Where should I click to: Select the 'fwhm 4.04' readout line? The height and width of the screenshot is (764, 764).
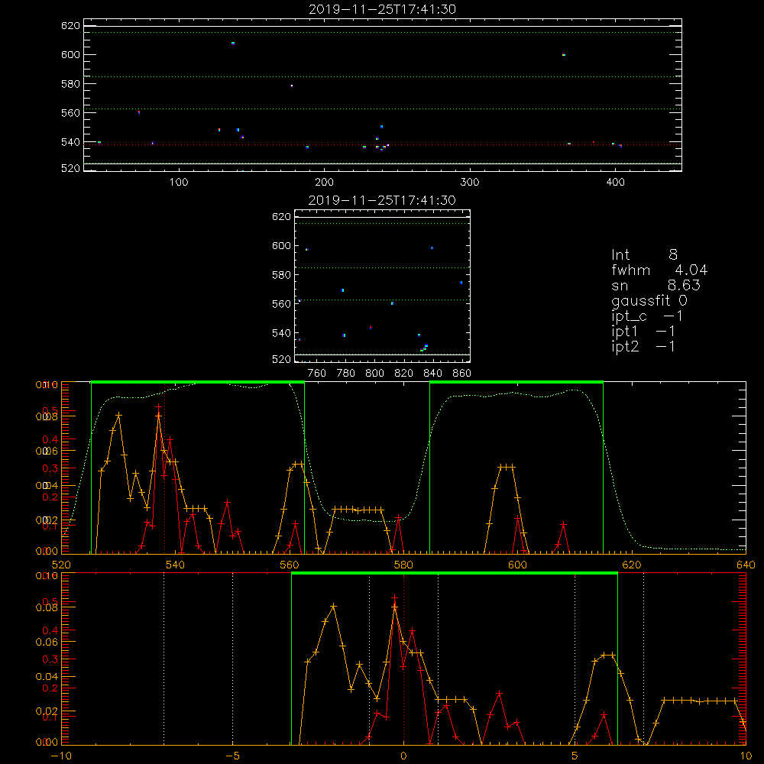coord(659,270)
